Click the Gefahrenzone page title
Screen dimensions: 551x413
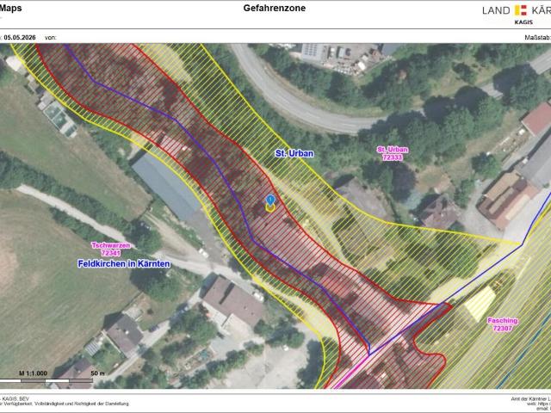(275, 8)
